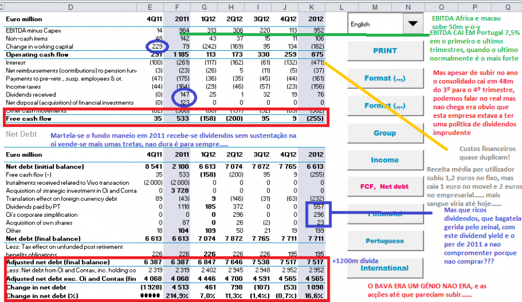The height and width of the screenshot is (302, 522).
Task: Click the Portuguese button
Action: pyautogui.click(x=385, y=241)
